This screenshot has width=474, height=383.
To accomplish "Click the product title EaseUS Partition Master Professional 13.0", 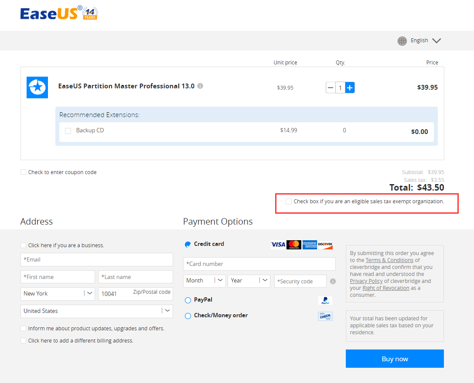I will (x=126, y=86).
